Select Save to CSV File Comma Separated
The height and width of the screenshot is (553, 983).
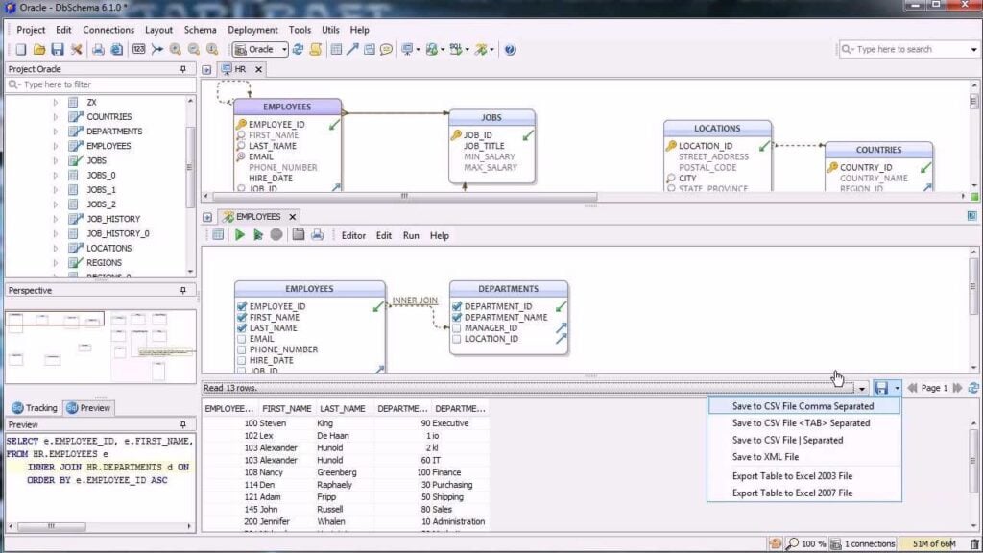pyautogui.click(x=803, y=406)
